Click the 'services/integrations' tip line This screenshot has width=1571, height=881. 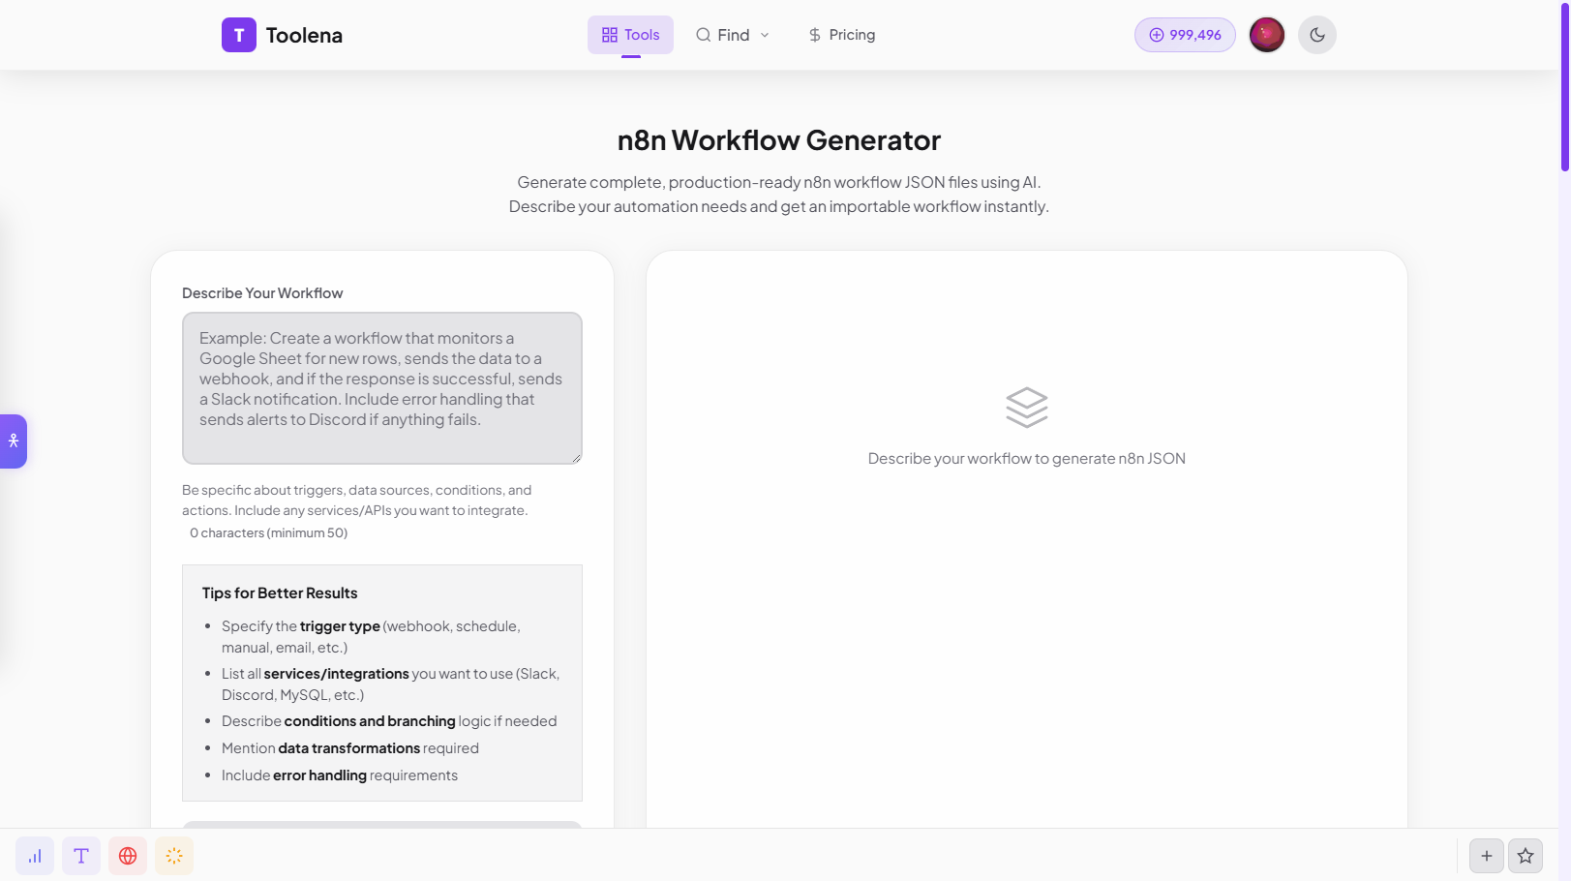[x=390, y=684]
